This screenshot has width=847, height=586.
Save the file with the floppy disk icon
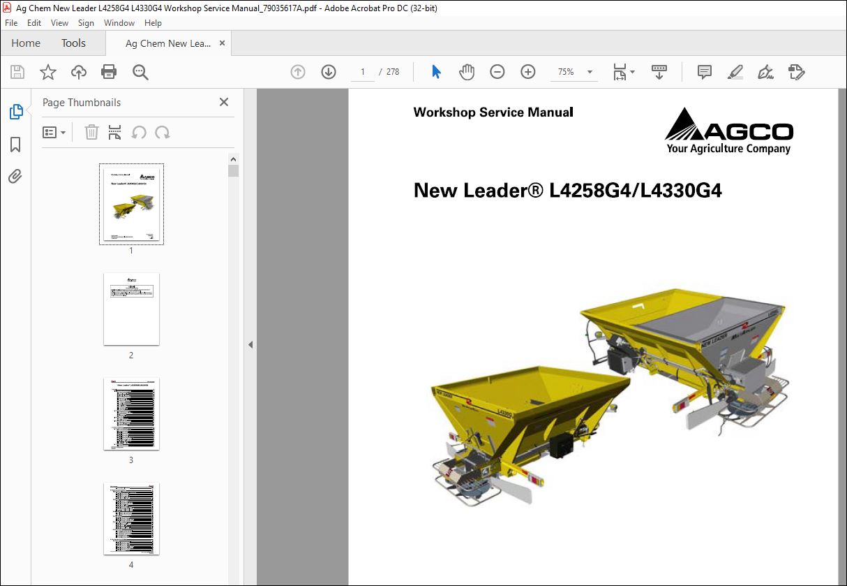pos(17,72)
